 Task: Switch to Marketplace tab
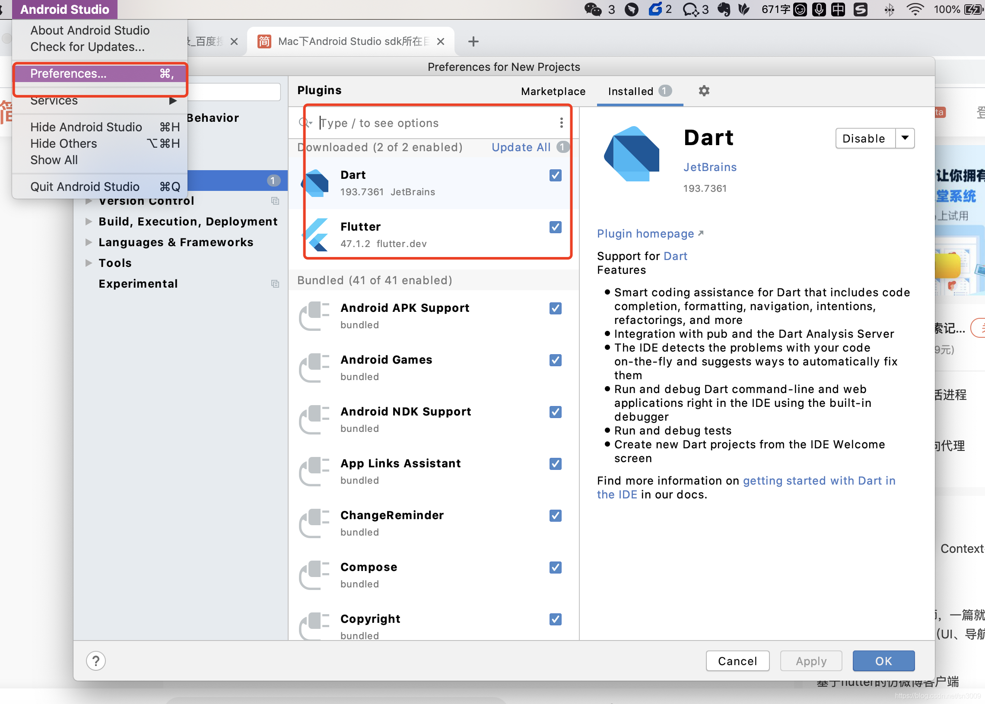click(553, 92)
